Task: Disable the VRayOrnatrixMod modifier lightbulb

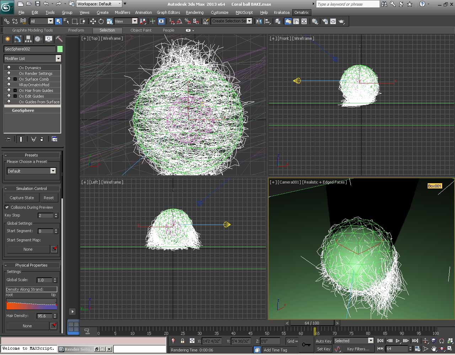Action: (9, 85)
